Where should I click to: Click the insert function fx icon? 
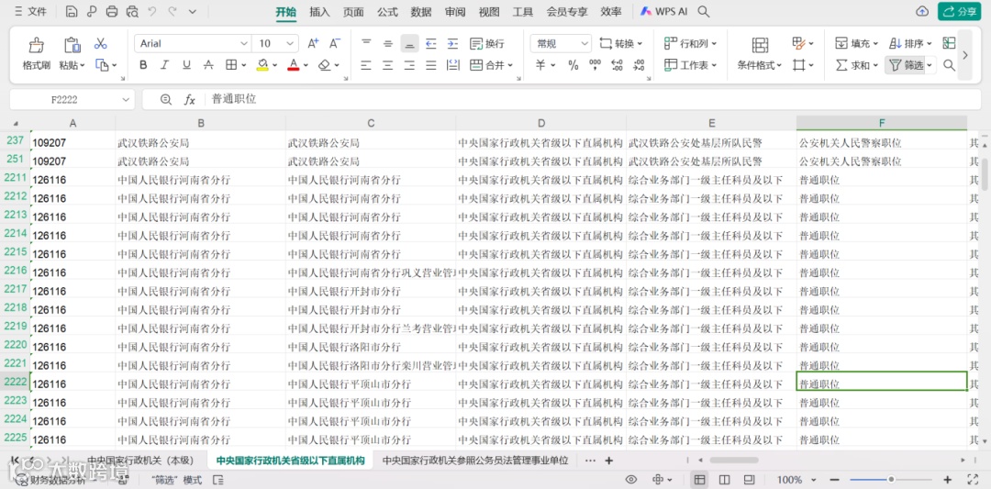click(190, 99)
